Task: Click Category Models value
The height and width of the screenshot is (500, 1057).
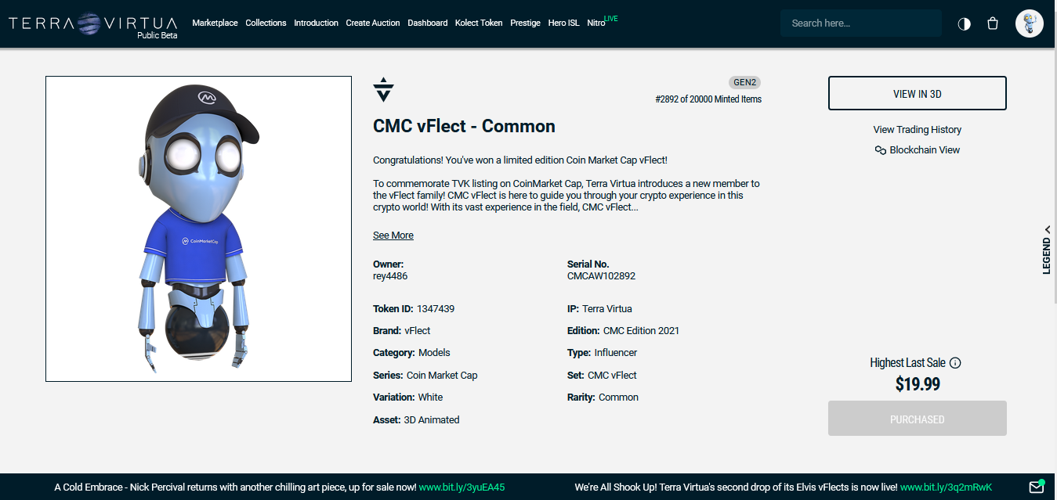Action: click(x=434, y=353)
